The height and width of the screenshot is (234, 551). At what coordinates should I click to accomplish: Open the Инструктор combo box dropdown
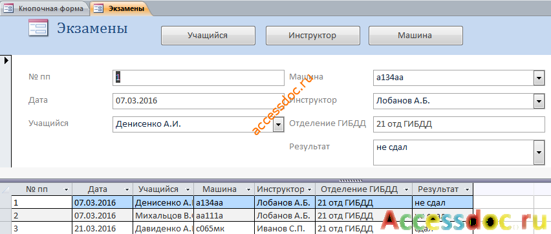tap(539, 101)
